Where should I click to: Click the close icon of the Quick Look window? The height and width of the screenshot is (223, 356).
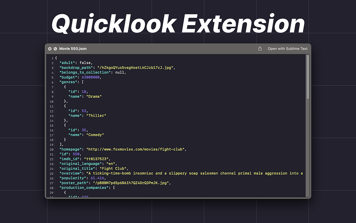point(50,48)
